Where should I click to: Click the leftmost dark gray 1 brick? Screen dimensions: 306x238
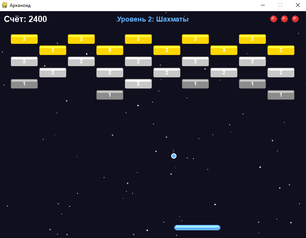[x=24, y=84]
